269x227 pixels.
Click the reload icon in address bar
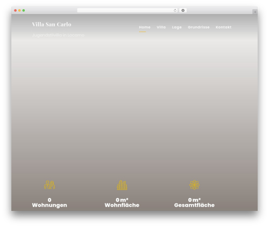click(175, 10)
